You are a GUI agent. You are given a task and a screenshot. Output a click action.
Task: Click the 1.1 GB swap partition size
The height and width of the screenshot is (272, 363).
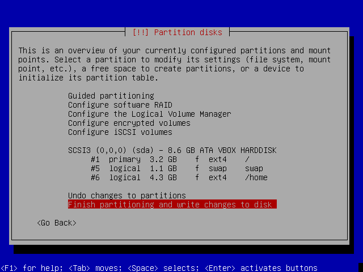point(163,168)
